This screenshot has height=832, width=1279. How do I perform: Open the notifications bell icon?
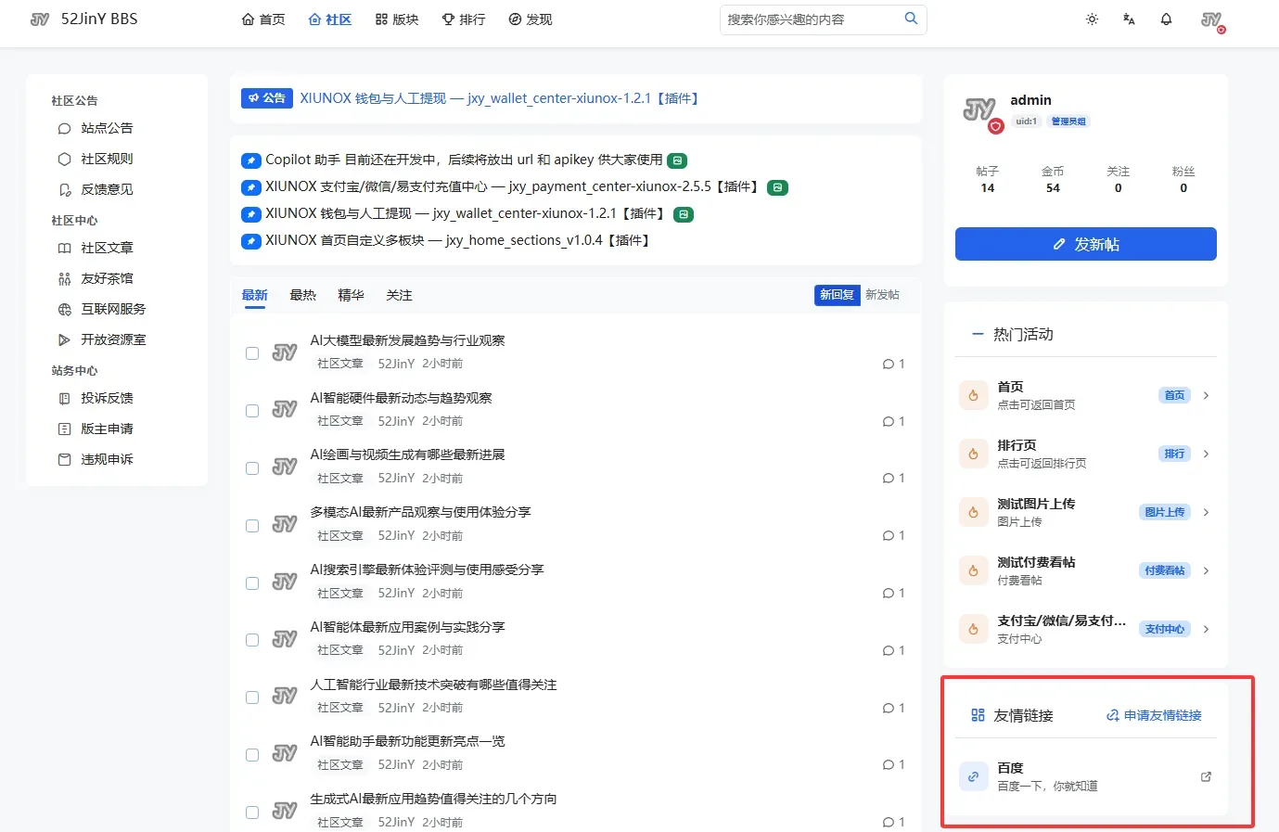pos(1166,19)
